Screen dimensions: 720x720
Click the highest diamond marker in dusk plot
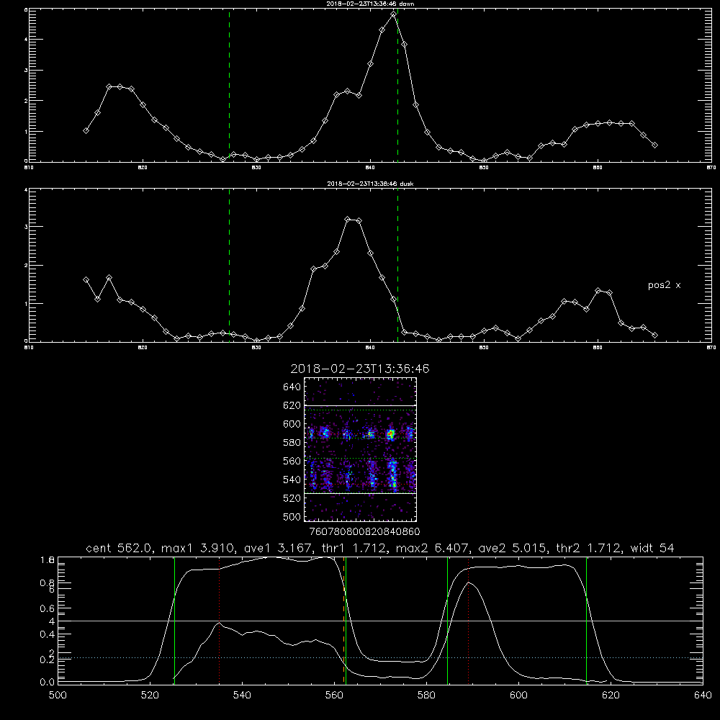pyautogui.click(x=348, y=220)
